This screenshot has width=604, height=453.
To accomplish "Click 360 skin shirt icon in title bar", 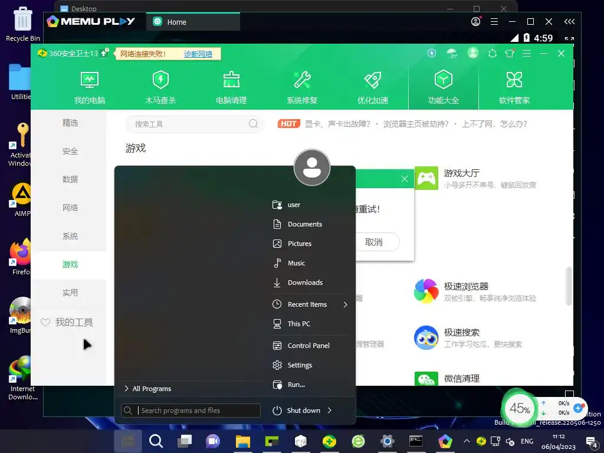I will 510,54.
